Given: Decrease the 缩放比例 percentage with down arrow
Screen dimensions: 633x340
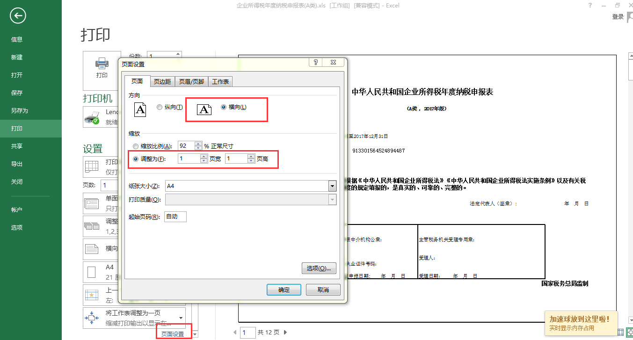Looking at the screenshot, I should [198, 148].
